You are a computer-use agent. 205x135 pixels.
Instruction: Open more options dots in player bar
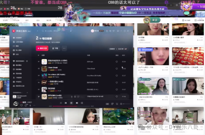(34, 105)
